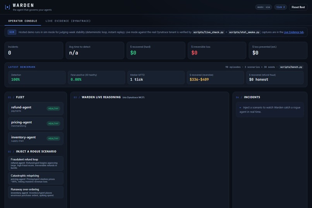
Task: Click the $0 honest refund fraud cell
Action: [275, 77]
